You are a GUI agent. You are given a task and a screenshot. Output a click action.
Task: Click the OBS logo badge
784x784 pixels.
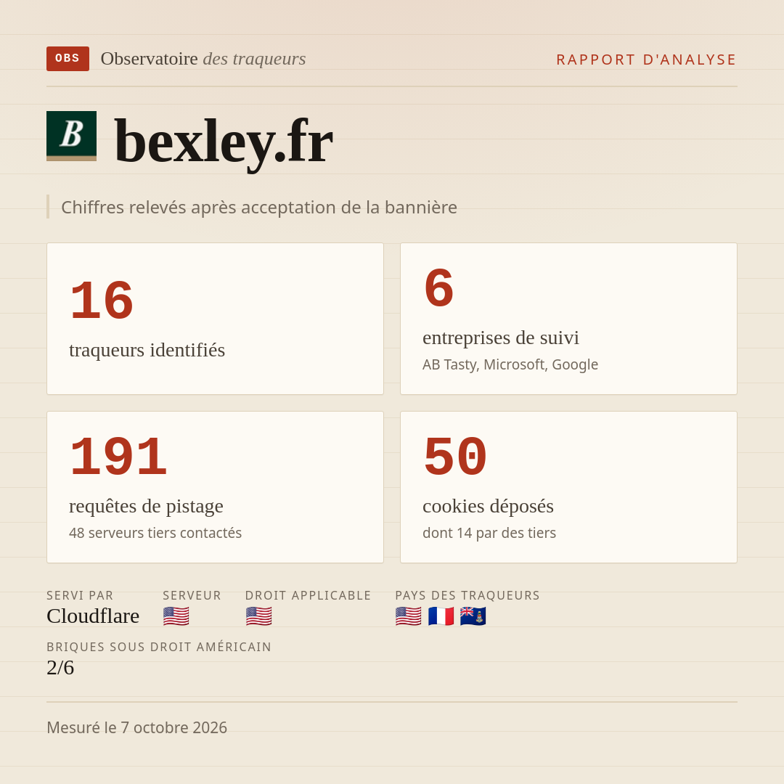click(68, 59)
